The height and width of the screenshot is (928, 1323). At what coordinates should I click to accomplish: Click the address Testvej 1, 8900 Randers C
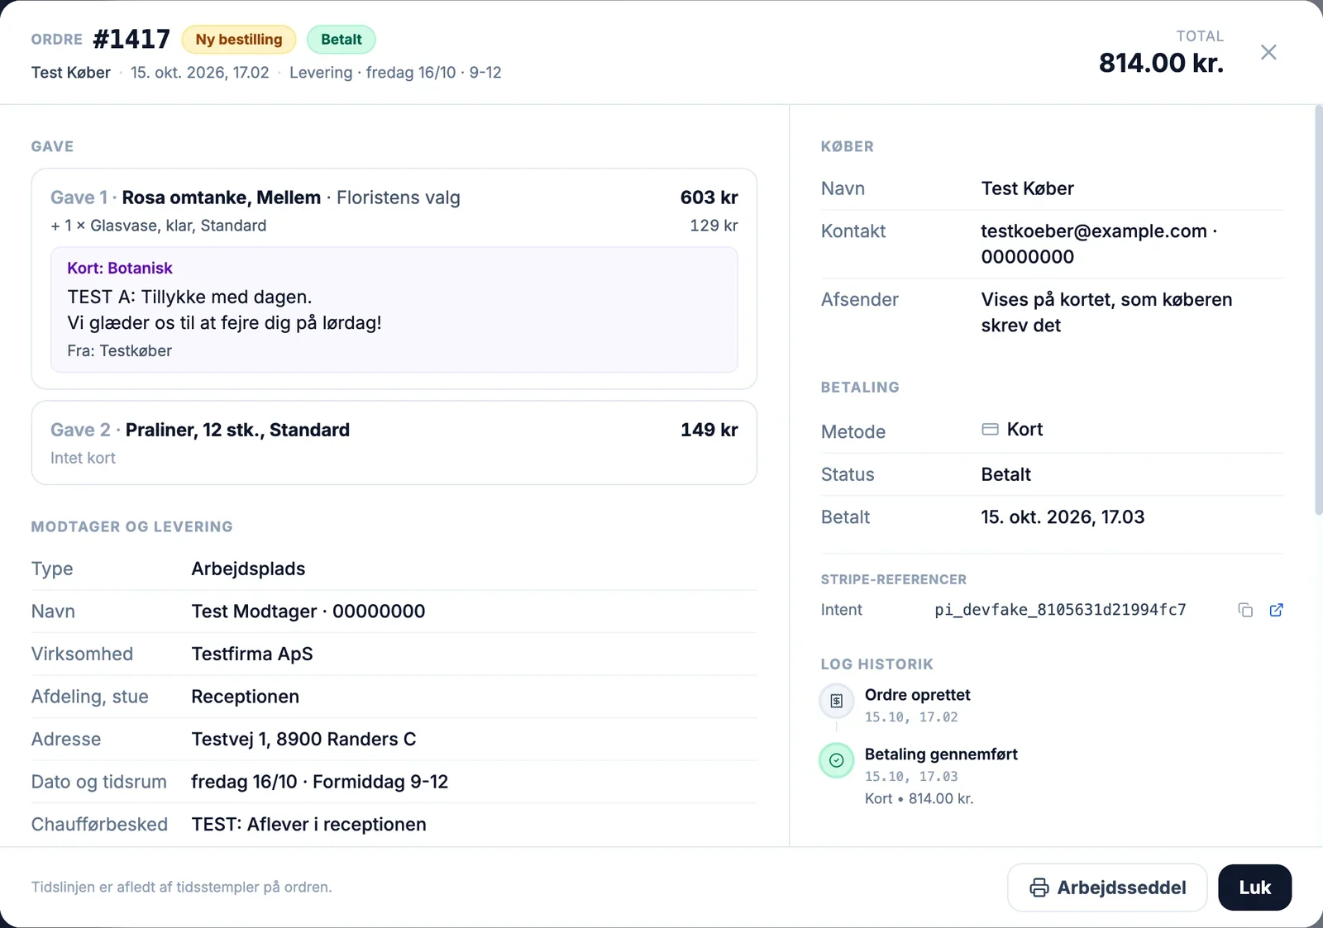click(x=303, y=740)
